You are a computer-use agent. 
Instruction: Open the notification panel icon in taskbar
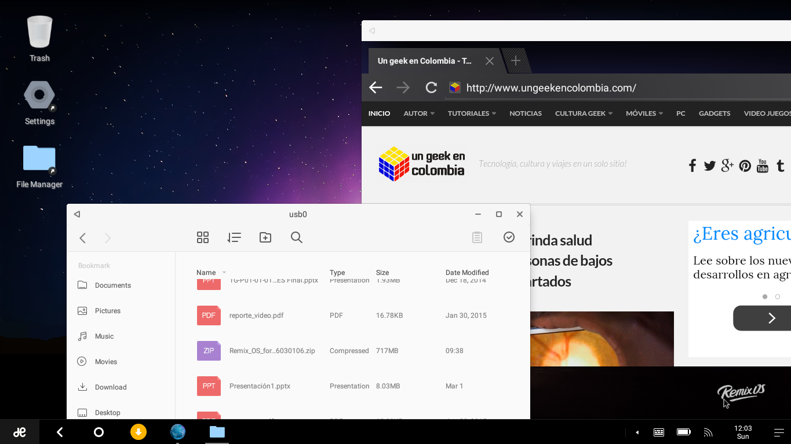coord(779,432)
